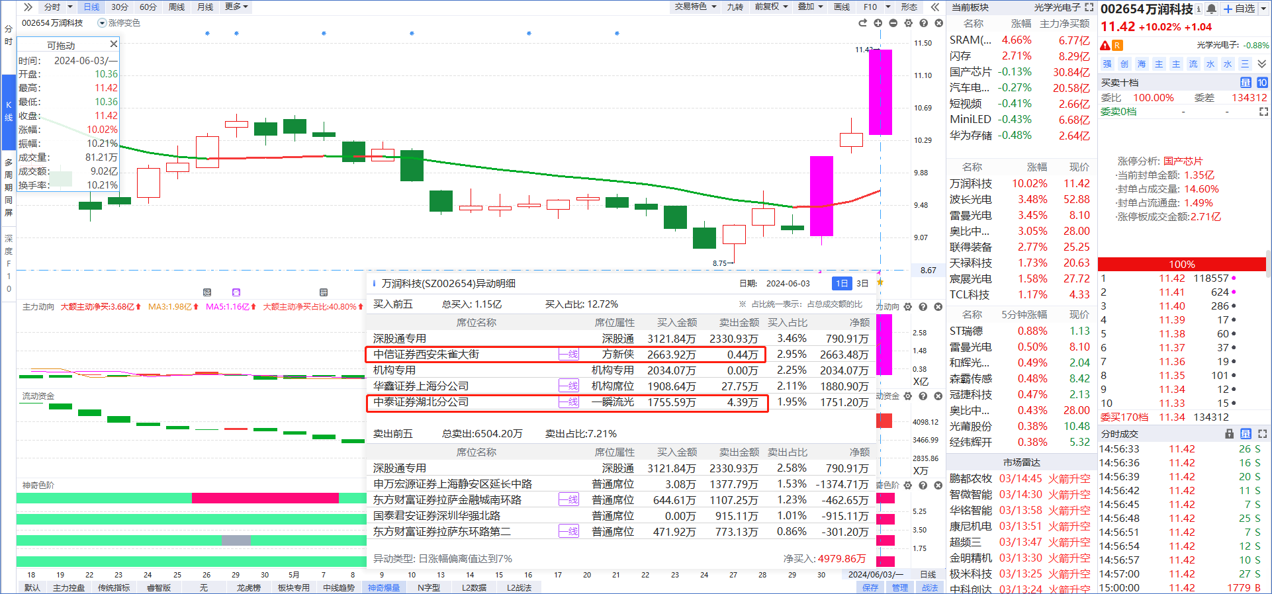Image resolution: width=1272 pixels, height=594 pixels.
Task: Click the 国产芯片 sector row
Action: pos(1019,71)
